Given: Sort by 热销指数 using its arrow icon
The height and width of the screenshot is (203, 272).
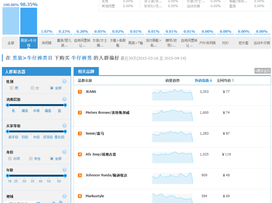Looking at the screenshot, I should tap(211, 80).
